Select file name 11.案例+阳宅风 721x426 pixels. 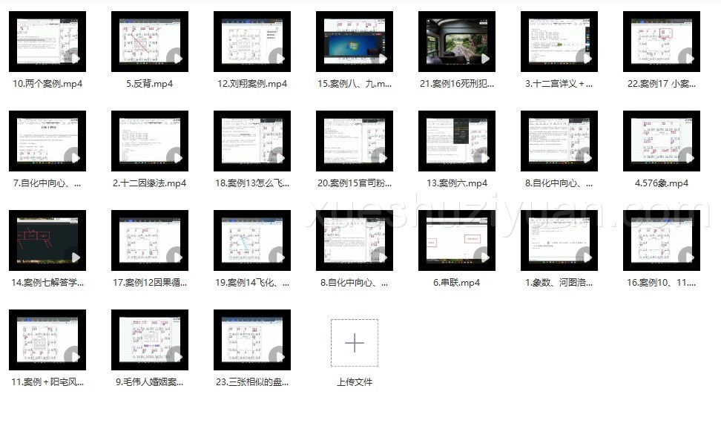[x=47, y=381]
